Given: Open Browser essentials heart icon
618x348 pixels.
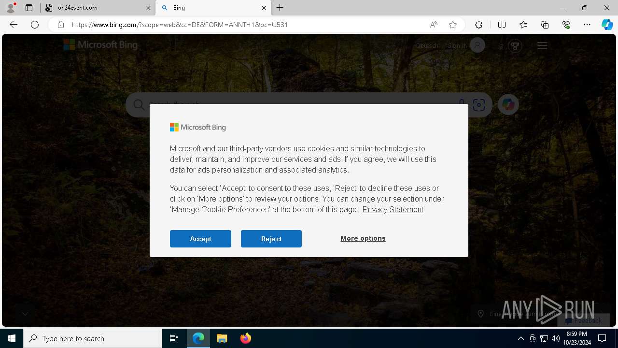Looking at the screenshot, I should [566, 25].
